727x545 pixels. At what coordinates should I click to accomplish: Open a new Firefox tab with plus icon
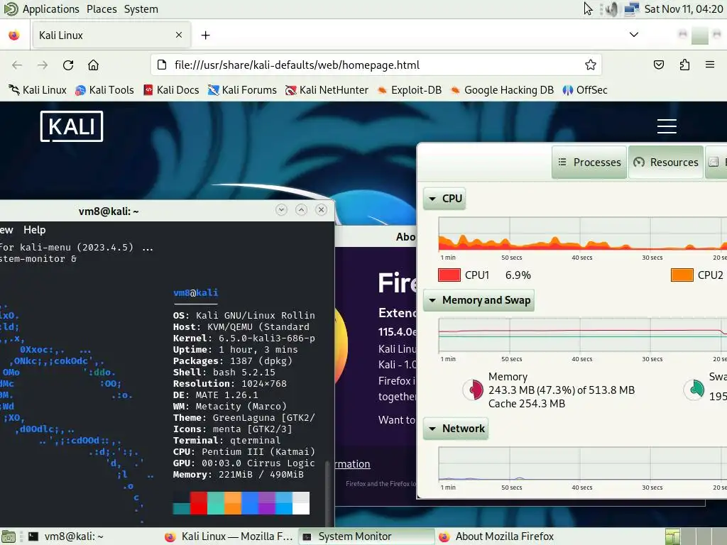click(x=205, y=35)
